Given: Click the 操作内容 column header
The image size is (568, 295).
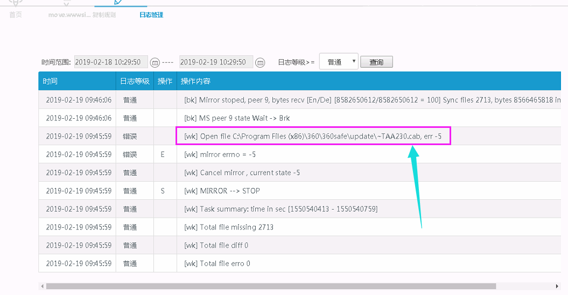Looking at the screenshot, I should (x=195, y=81).
